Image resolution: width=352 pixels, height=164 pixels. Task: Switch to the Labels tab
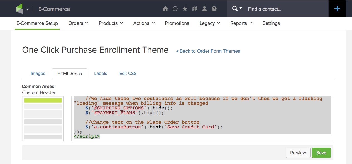(101, 74)
